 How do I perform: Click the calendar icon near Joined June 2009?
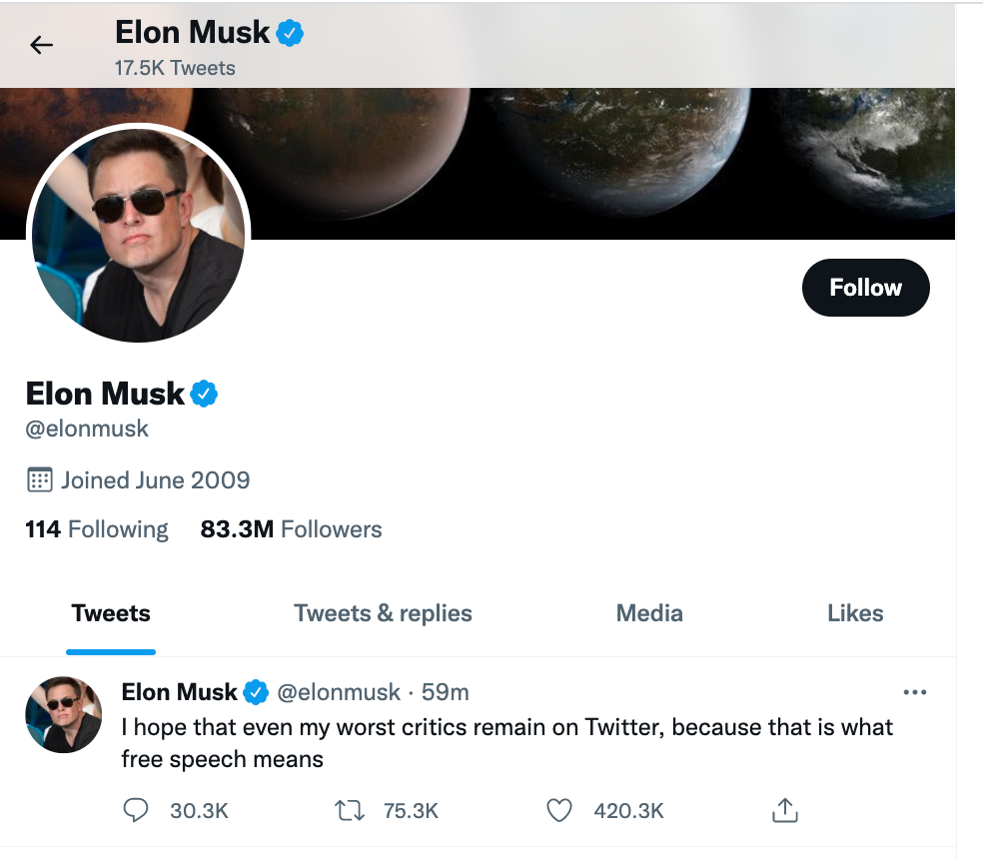[x=40, y=480]
